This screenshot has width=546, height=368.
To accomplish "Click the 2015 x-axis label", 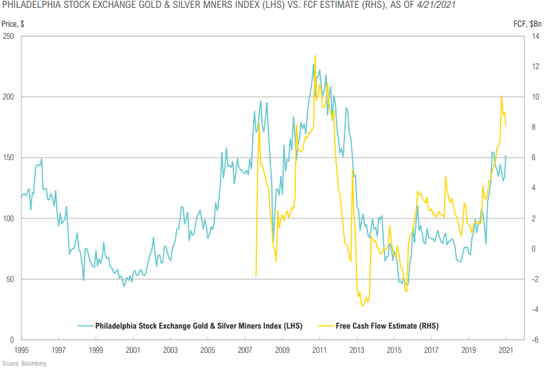I will pos(394,350).
